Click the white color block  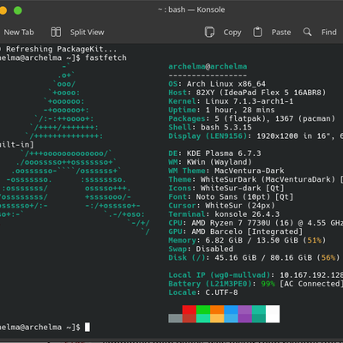click(273, 314)
